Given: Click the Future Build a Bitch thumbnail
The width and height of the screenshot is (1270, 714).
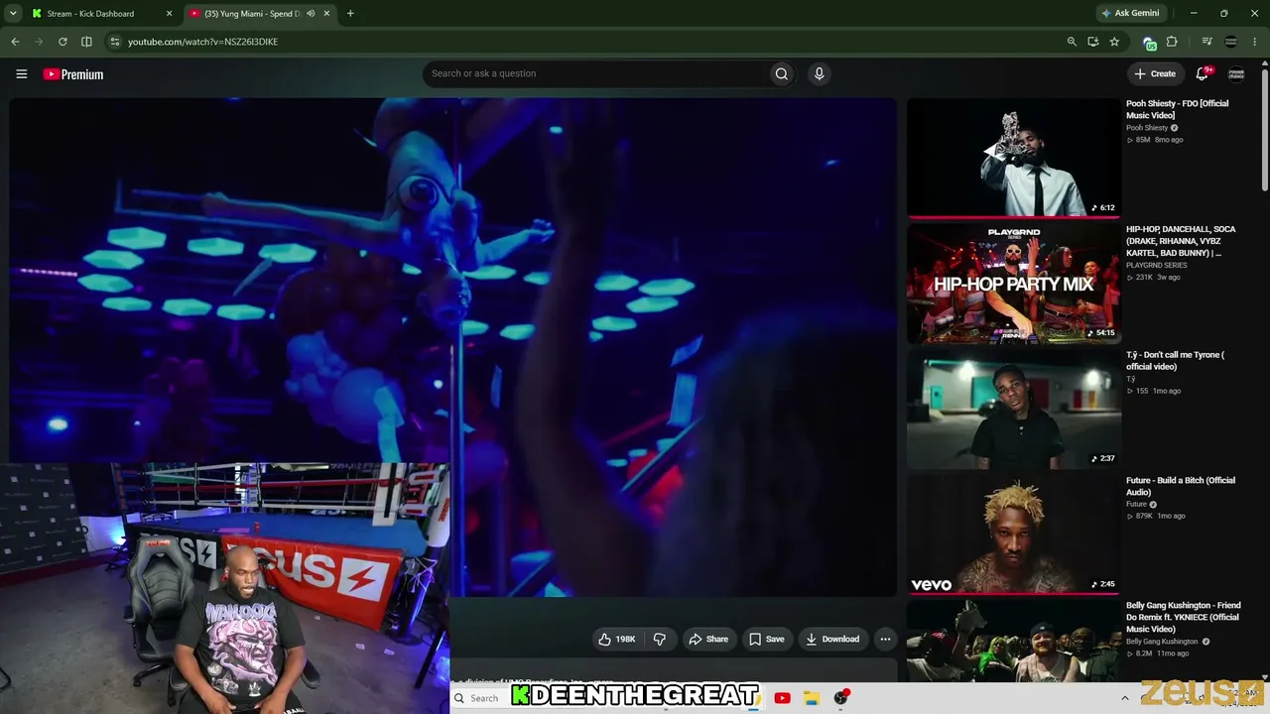Looking at the screenshot, I should click(x=1013, y=535).
